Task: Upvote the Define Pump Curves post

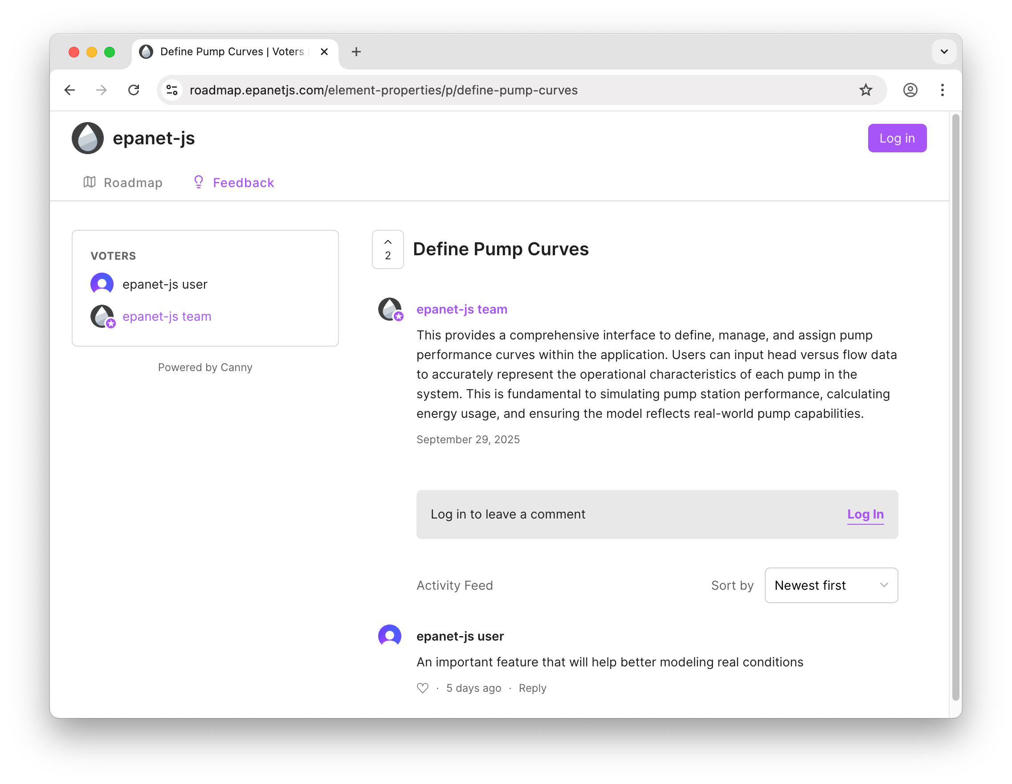Action: (x=388, y=249)
